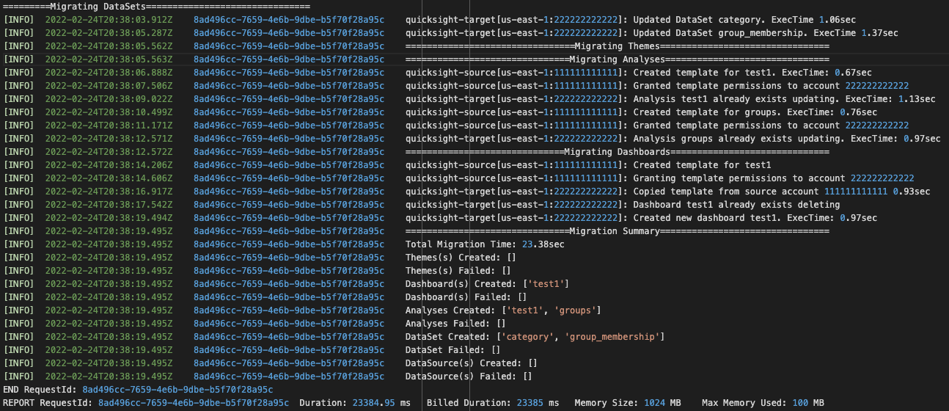Click 'DataSource(s) Failed: []' line

point(469,376)
